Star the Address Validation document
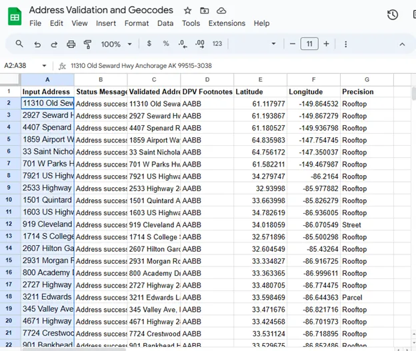Viewport: 416px width, 351px height. pos(187,11)
